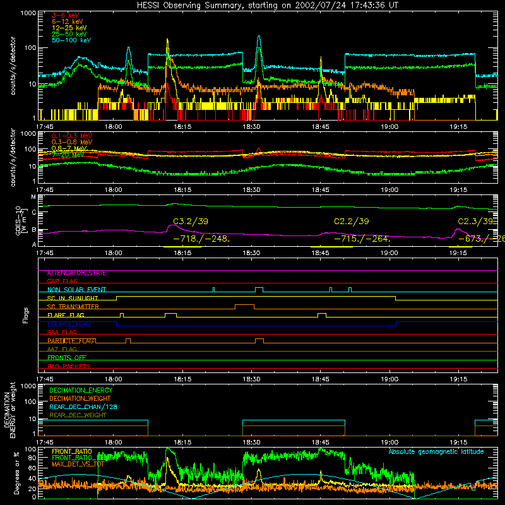Select the 3-6 keV legend label
505x505 pixels.
click(66, 15)
